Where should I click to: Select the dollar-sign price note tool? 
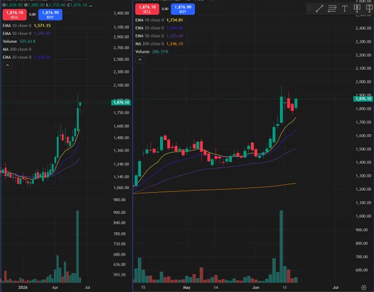point(357,8)
